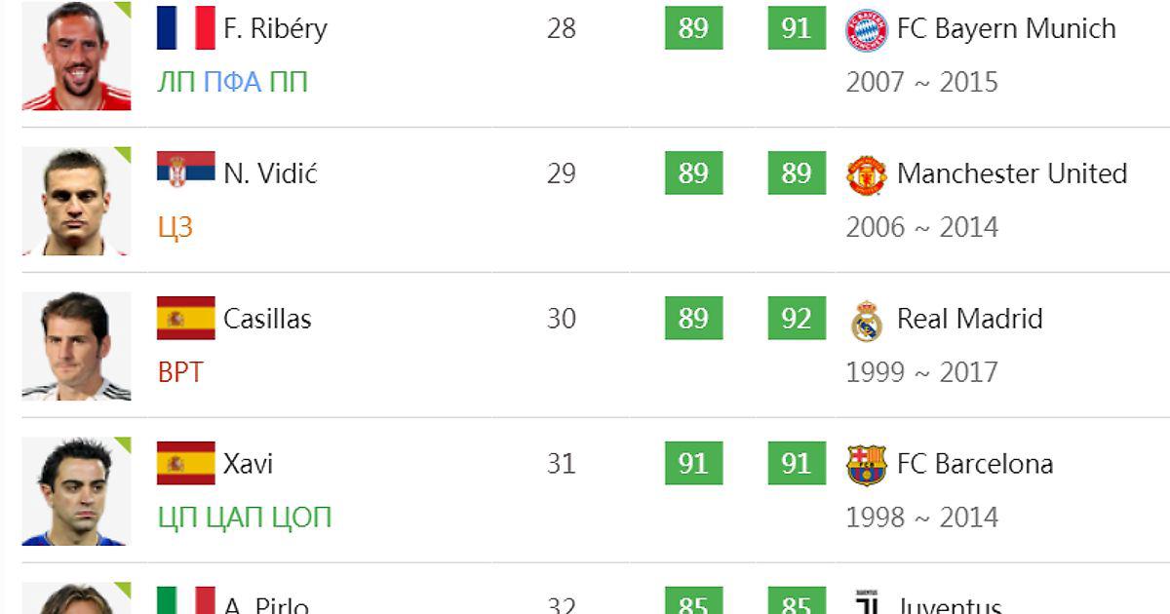
Task: Click the Spanish flag beside Casillas
Action: (185, 318)
